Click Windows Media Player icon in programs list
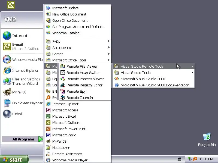The width and height of the screenshot is (218, 163). tap(48, 160)
